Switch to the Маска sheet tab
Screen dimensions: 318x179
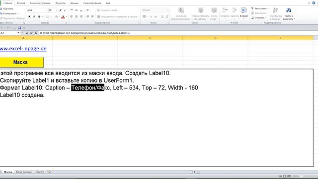point(8,172)
